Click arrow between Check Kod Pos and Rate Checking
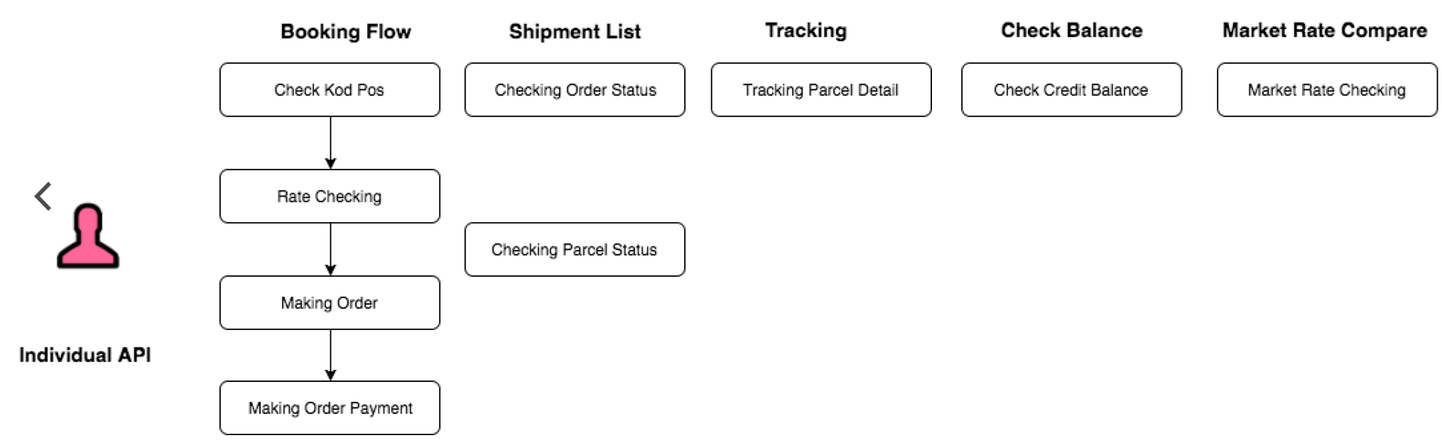 coord(330,143)
